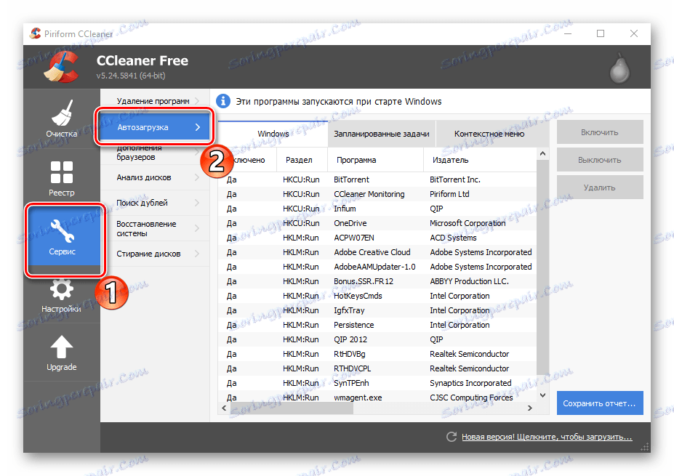The image size is (674, 476).
Task: Click the CCleaner logo in the header
Action: (62, 67)
